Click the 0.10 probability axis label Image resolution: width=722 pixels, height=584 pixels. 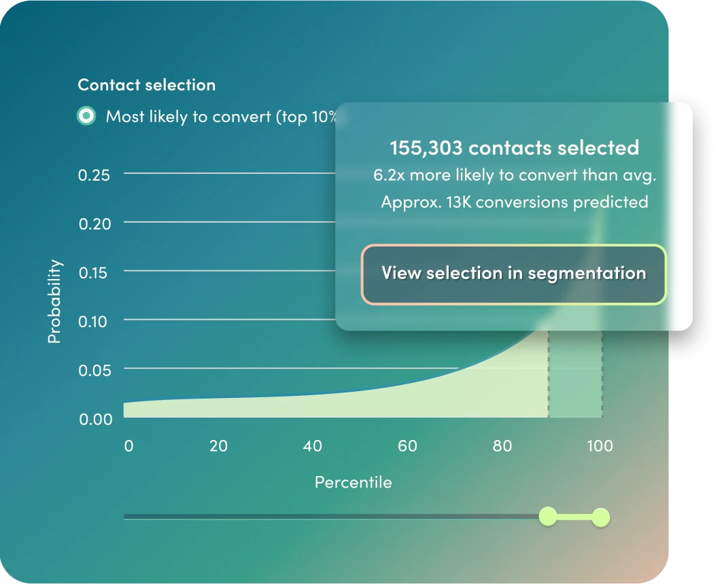click(x=93, y=321)
